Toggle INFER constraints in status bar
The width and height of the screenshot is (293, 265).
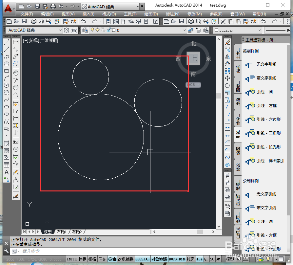click(72, 259)
